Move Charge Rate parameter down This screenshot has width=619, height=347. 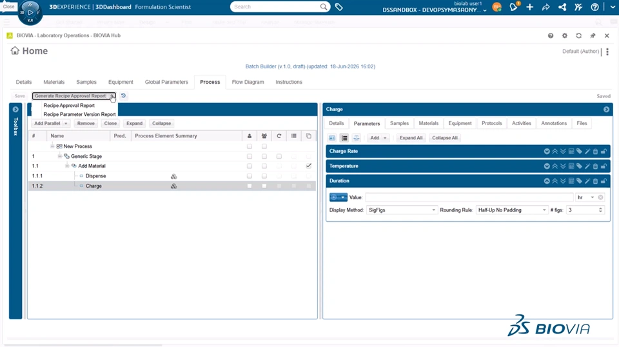(x=563, y=151)
